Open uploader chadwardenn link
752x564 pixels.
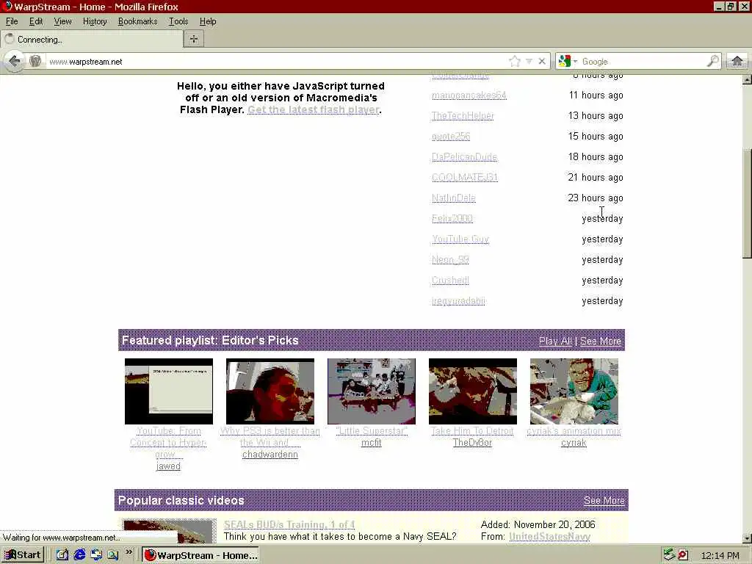270,454
